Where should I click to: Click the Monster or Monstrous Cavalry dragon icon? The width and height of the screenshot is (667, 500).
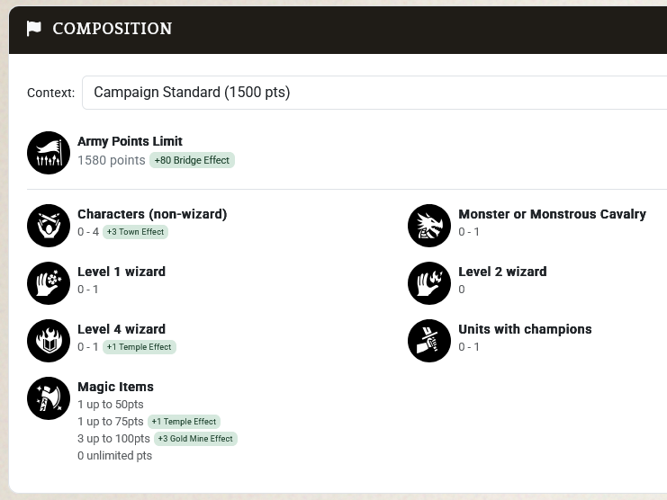[x=429, y=226]
